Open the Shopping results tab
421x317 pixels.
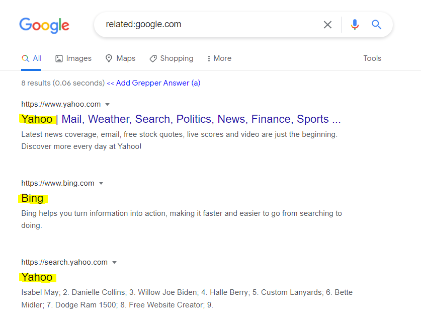[172, 58]
